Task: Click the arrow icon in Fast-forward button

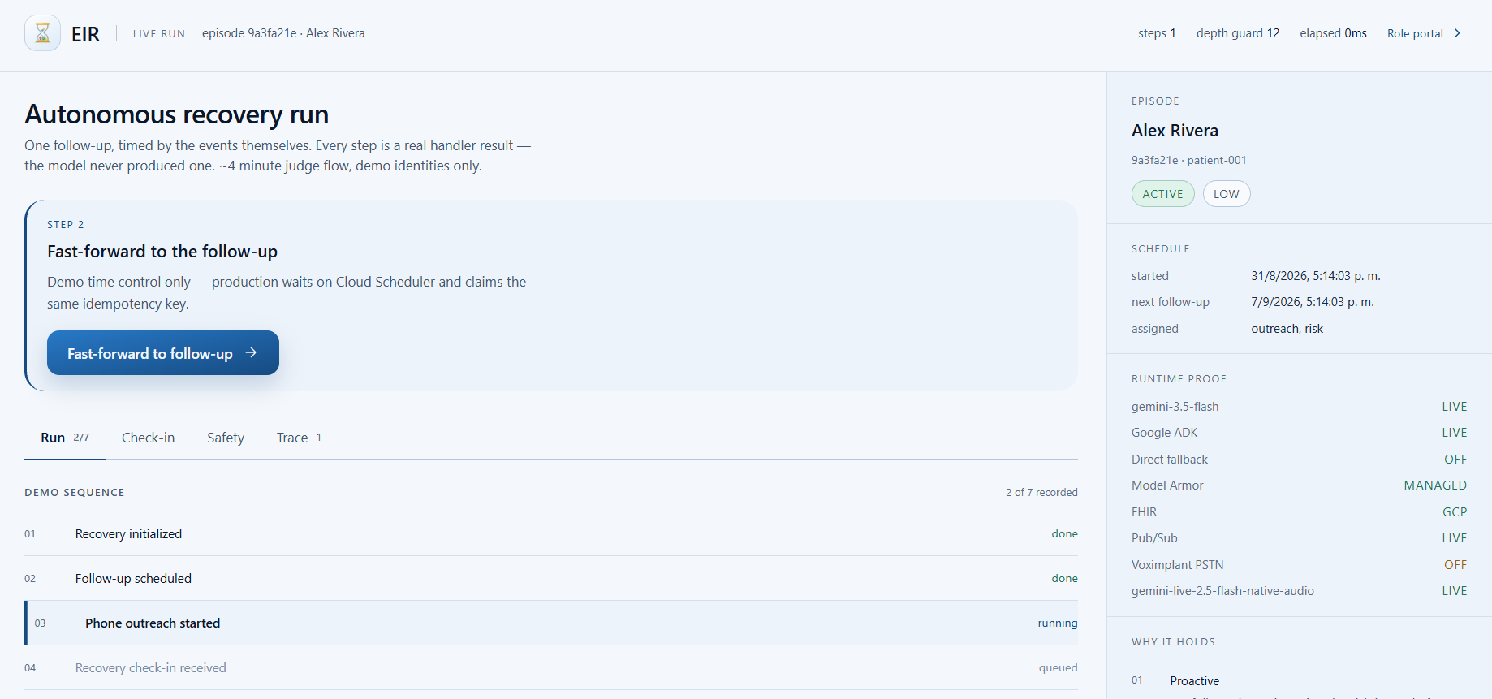Action: (251, 352)
